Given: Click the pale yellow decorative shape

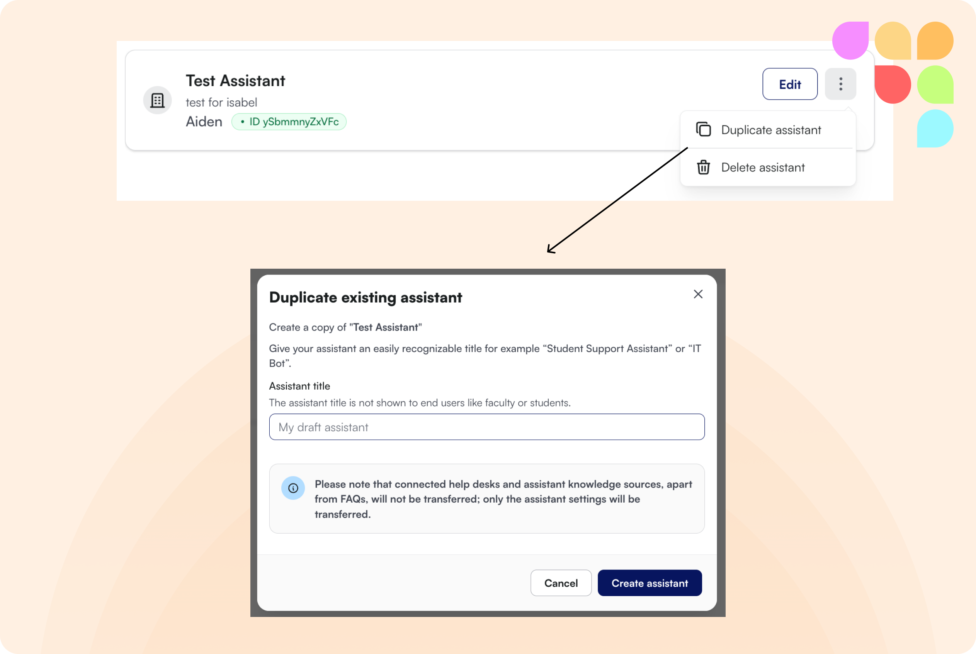Looking at the screenshot, I should (x=893, y=41).
